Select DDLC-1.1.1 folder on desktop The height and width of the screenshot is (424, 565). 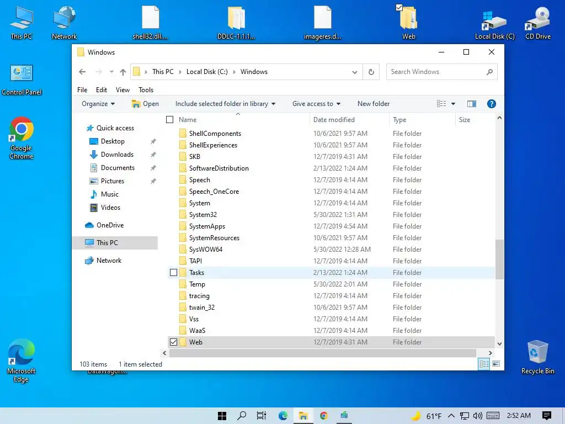(x=236, y=23)
